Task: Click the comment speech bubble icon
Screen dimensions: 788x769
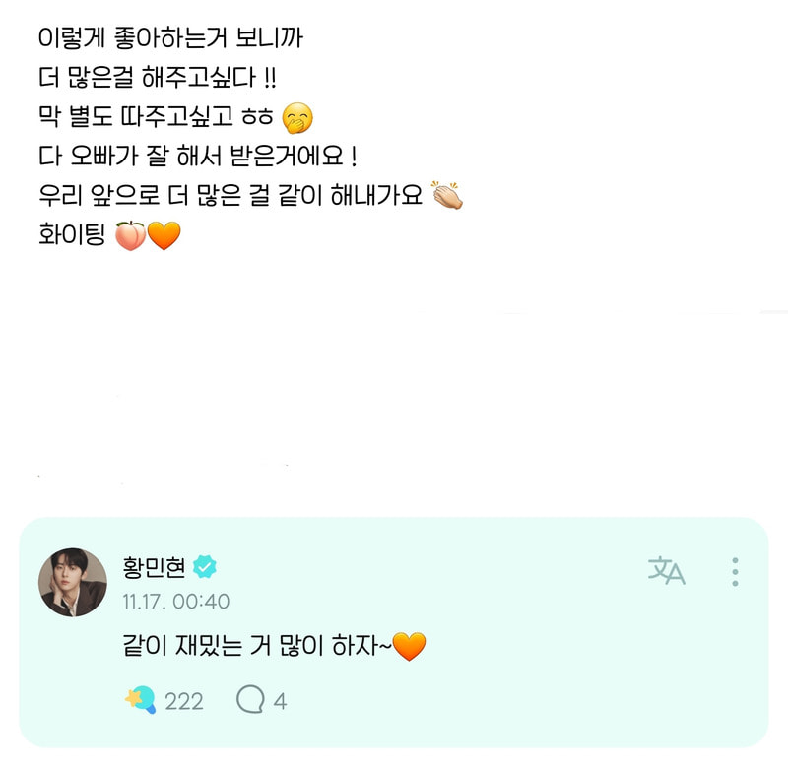Action: pyautogui.click(x=250, y=701)
